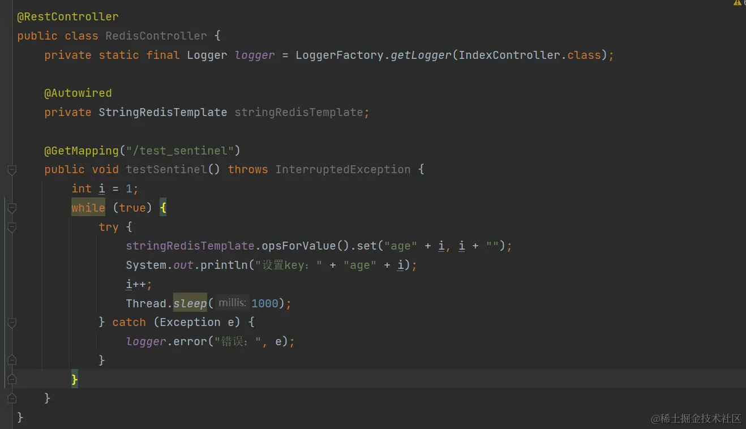Click the stringRedisTemplate field declaration name
Viewport: 746px width, 429px height.
(x=299, y=112)
